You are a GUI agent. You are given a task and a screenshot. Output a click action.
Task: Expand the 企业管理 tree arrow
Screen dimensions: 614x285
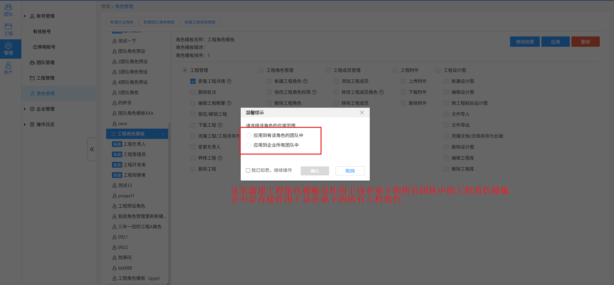(x=25, y=109)
